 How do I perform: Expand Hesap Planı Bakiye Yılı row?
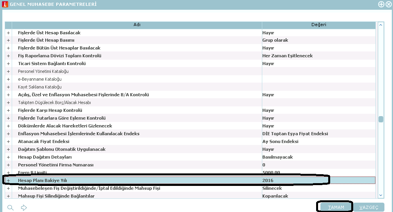[x=8, y=180]
